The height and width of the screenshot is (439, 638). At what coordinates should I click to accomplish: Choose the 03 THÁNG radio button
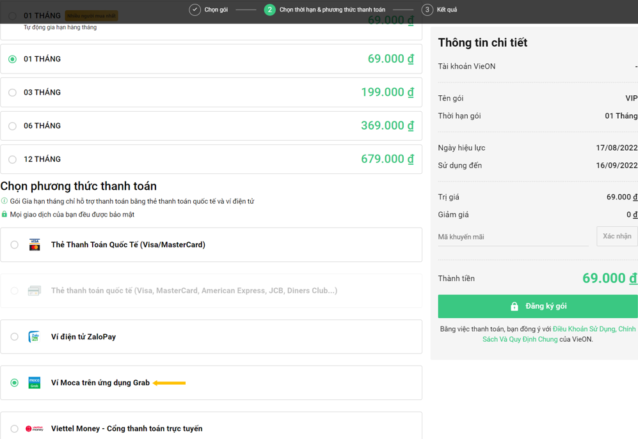coord(13,93)
